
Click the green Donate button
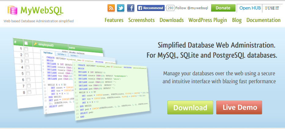223,8
